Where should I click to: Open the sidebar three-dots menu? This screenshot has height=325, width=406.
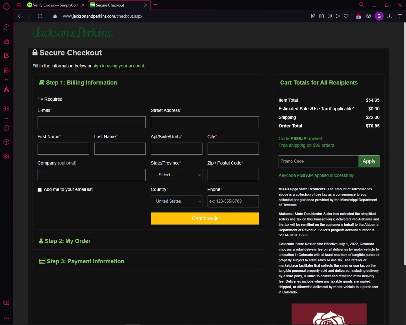(x=6, y=318)
